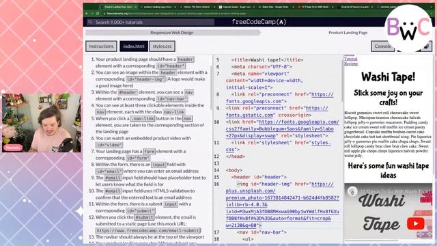Close the 10 Things To Do With Washi tab
Viewport: 437px width, 246px height.
click(x=333, y=7)
